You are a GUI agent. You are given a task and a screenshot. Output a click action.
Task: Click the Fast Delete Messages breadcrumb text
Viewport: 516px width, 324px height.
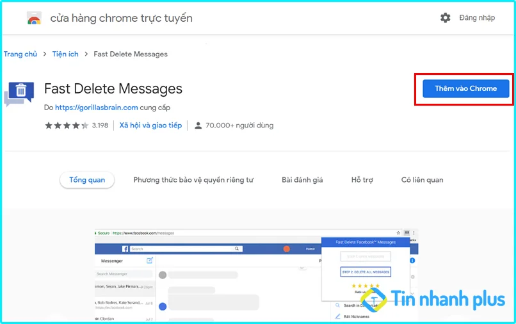pos(131,54)
